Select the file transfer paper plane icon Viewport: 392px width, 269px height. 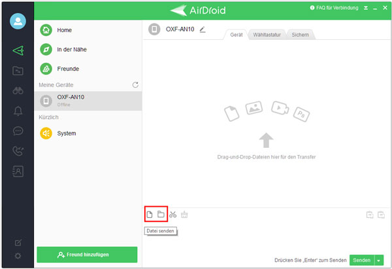(18, 50)
